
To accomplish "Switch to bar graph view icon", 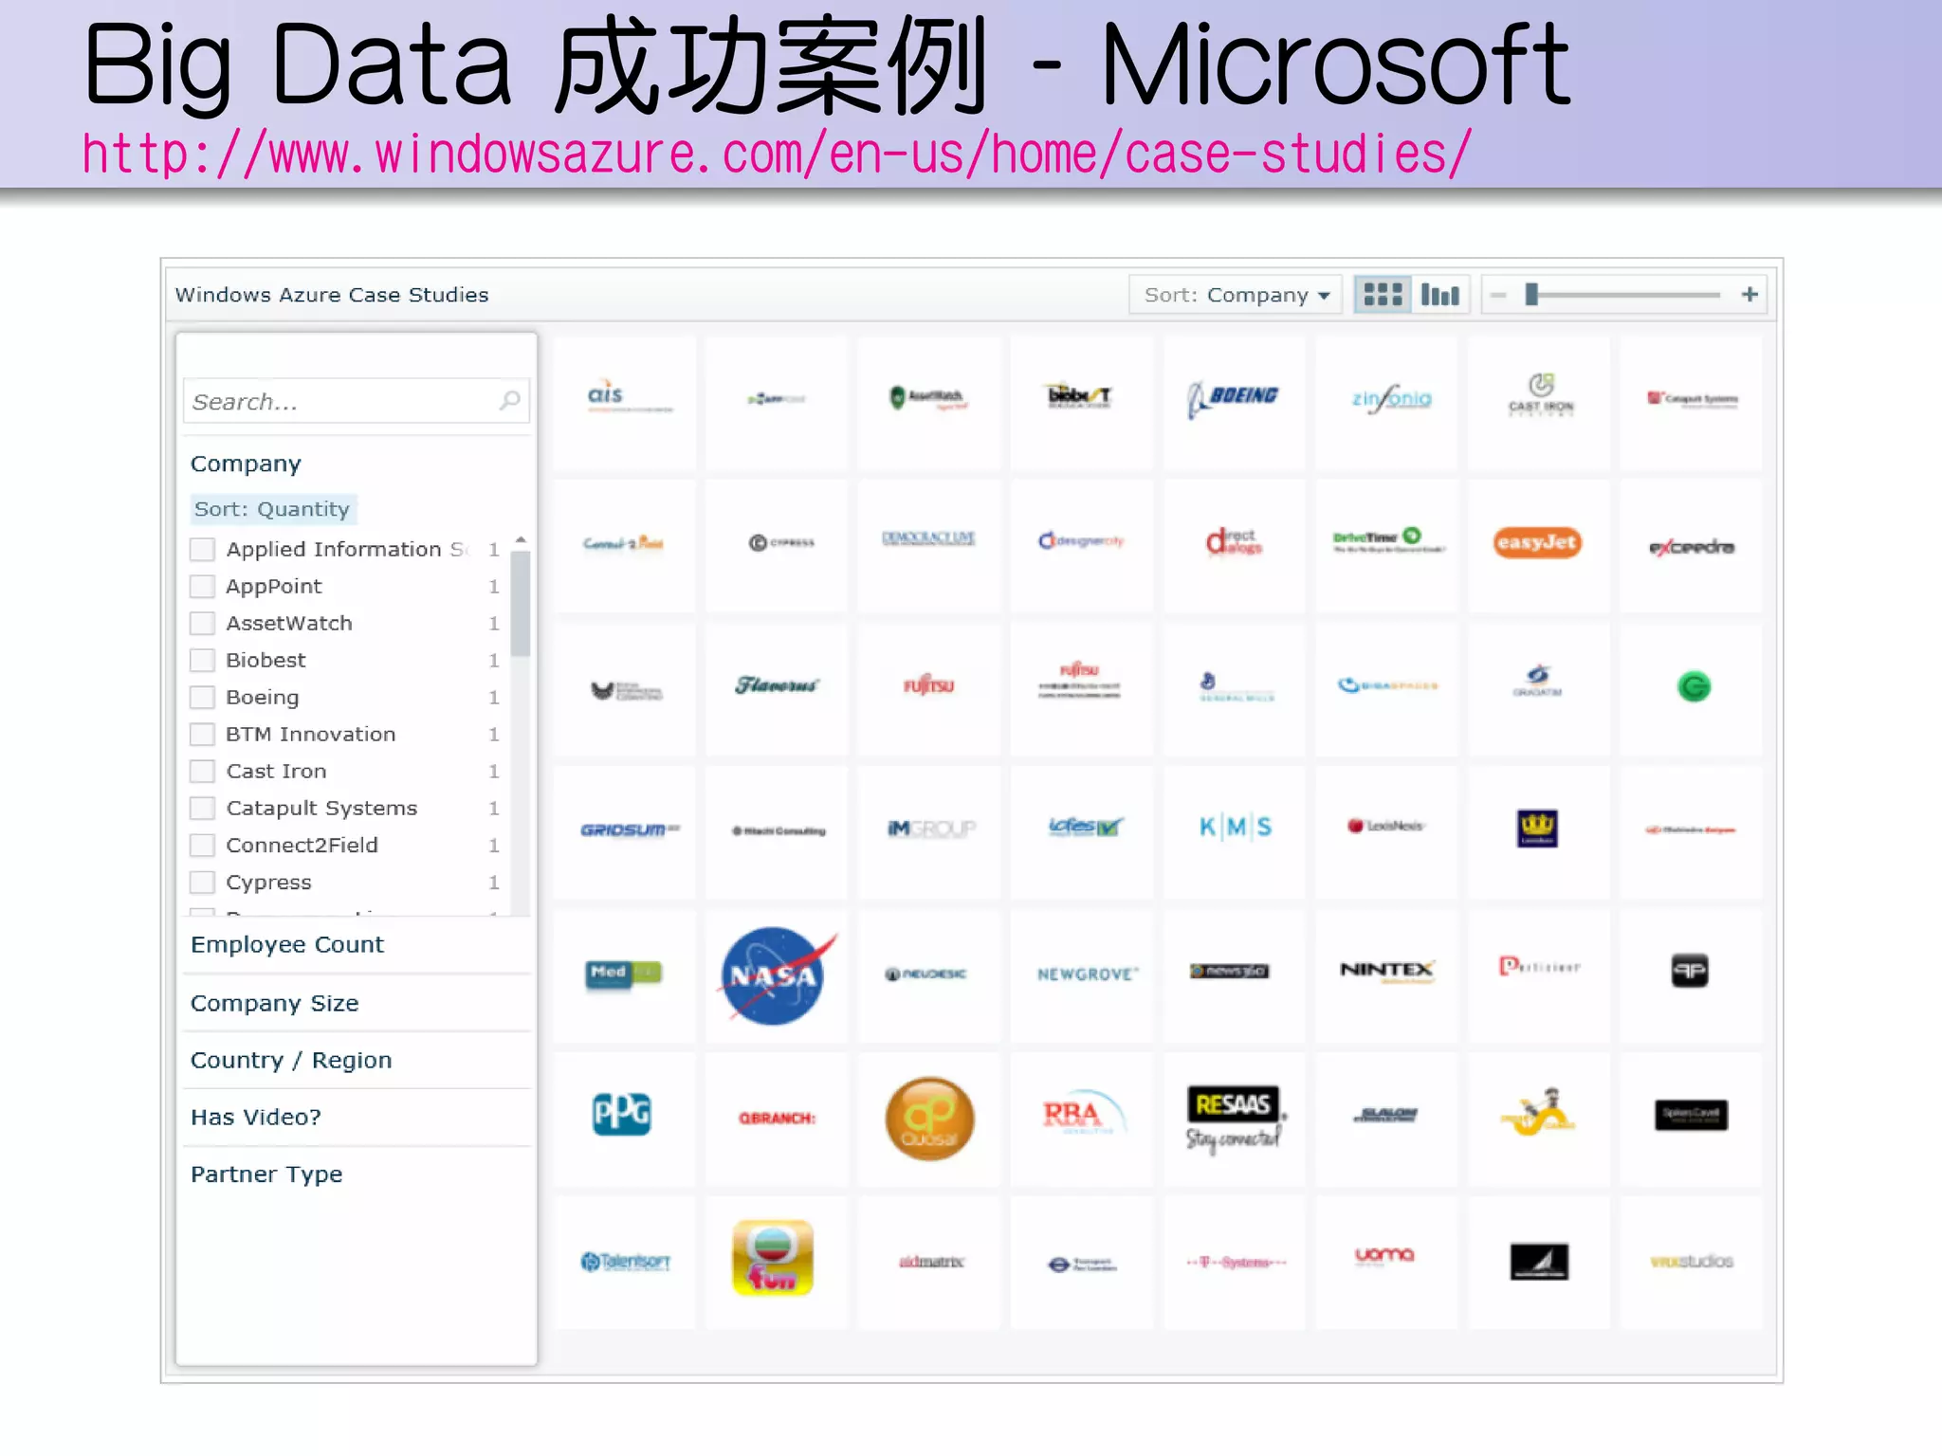I will [1439, 295].
